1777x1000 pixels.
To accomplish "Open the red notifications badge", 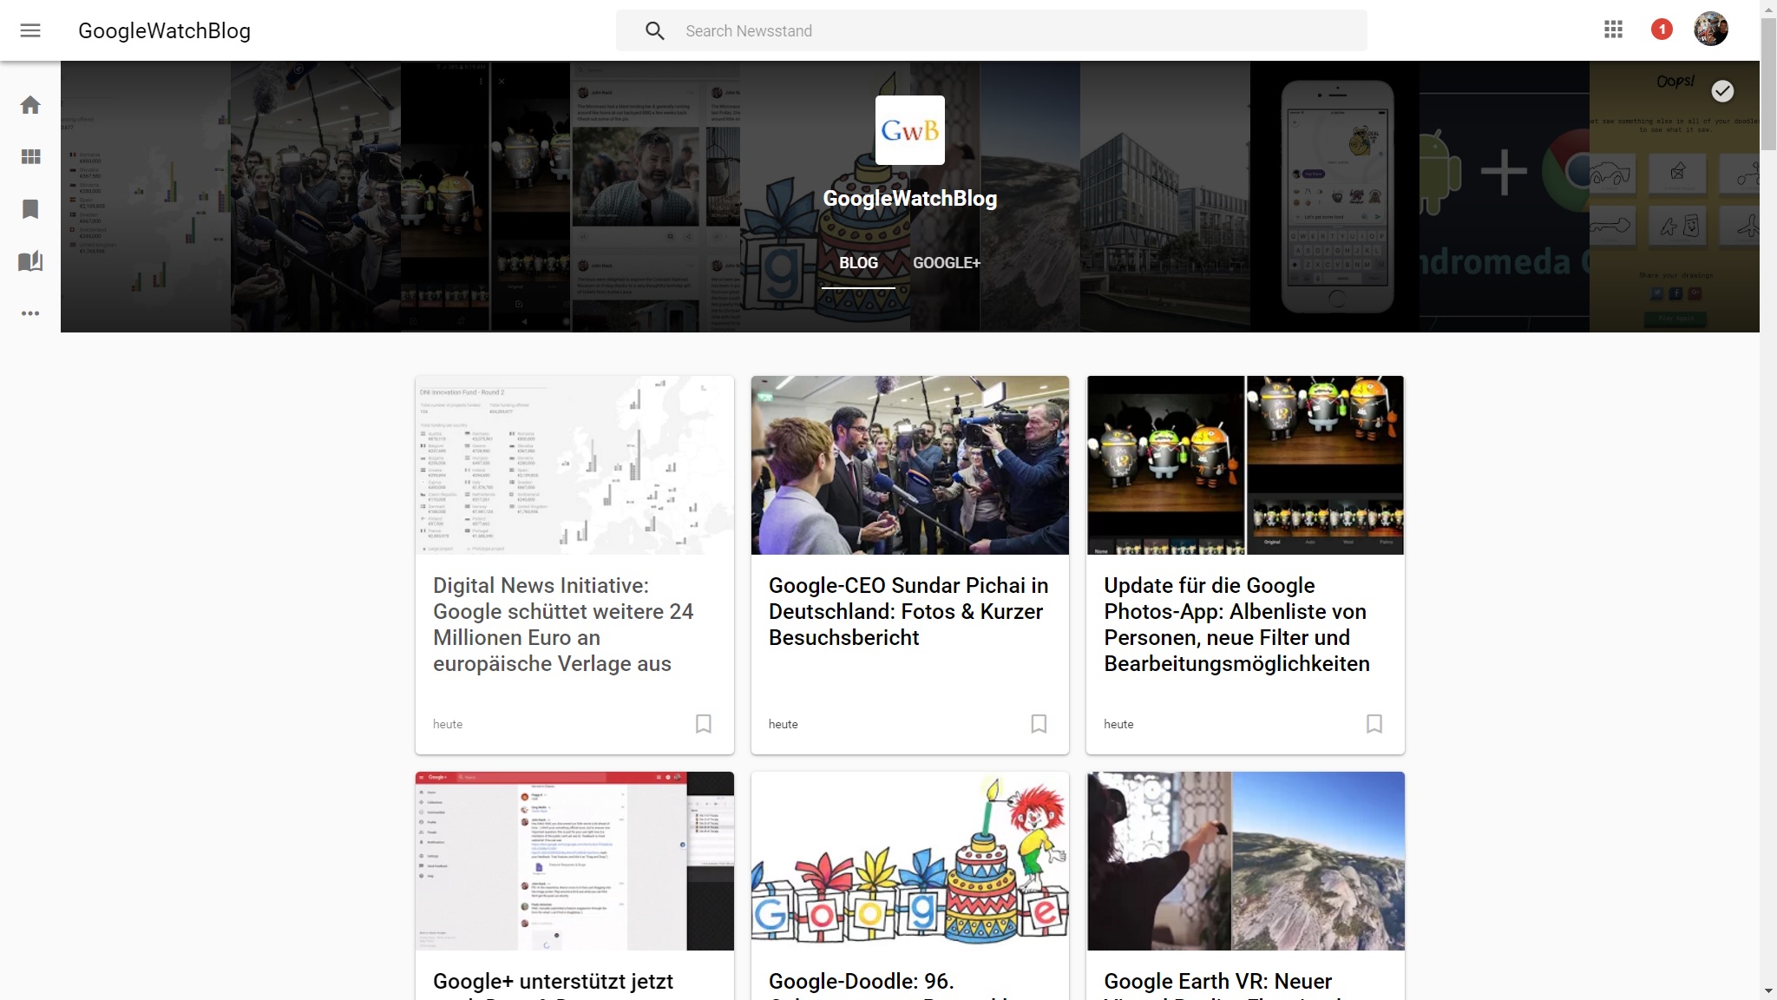I will [1661, 30].
